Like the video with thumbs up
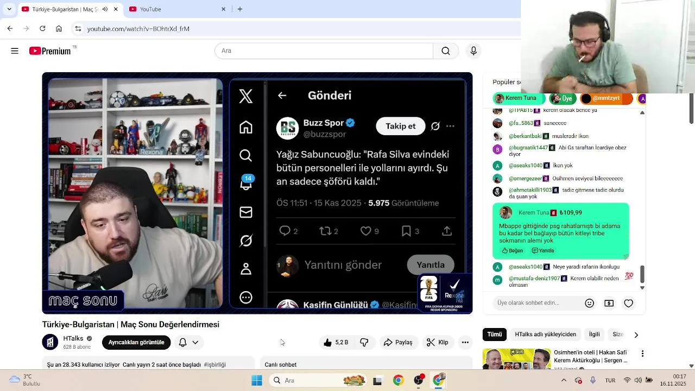Image resolution: width=695 pixels, height=391 pixels. 336,342
